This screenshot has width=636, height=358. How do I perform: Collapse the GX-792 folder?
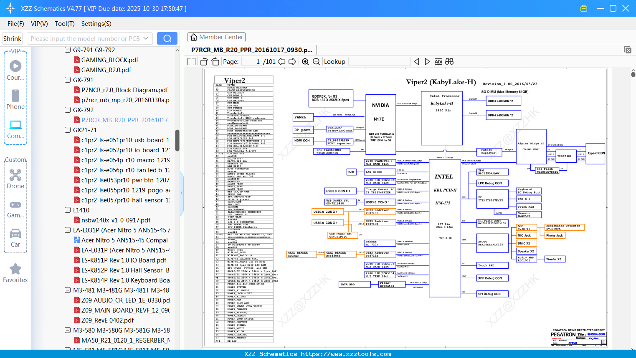68,110
